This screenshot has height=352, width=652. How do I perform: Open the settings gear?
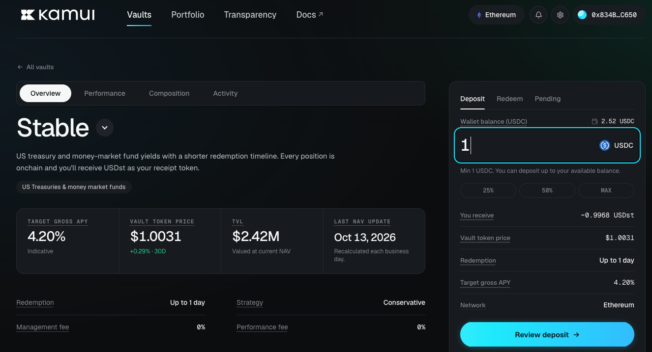point(560,15)
